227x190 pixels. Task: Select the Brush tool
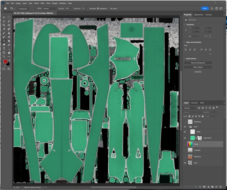pyautogui.click(x=4, y=33)
